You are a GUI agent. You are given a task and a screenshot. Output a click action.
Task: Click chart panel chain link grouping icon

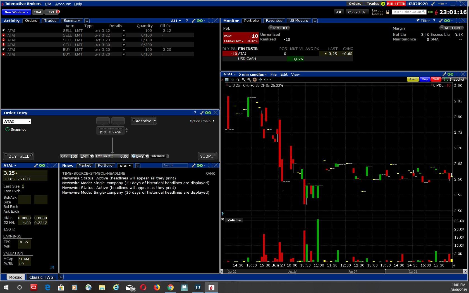click(450, 74)
